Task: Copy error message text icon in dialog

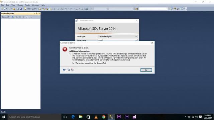Action: coord(69,70)
